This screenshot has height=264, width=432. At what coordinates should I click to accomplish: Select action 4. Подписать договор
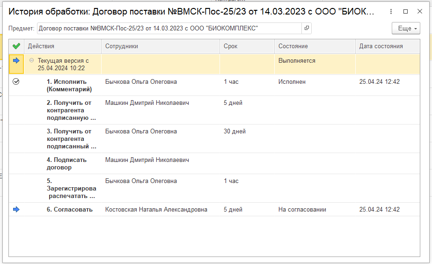pos(66,164)
